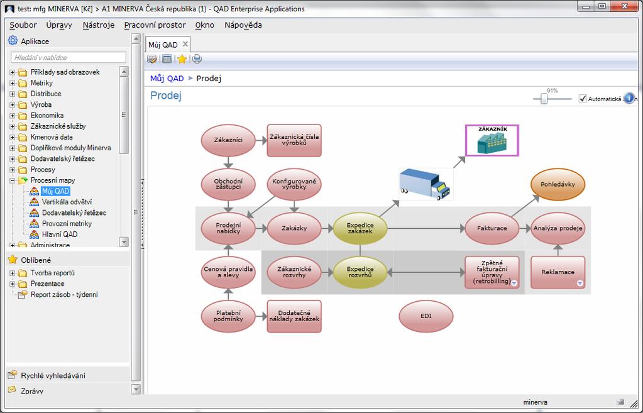Image resolution: width=643 pixels, height=413 pixels.
Task: Click the design/edit icon in the Můj QAD toolbar
Action: coord(151,59)
